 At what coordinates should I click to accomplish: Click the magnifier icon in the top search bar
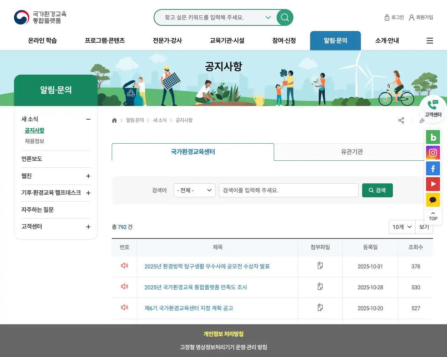point(284,17)
